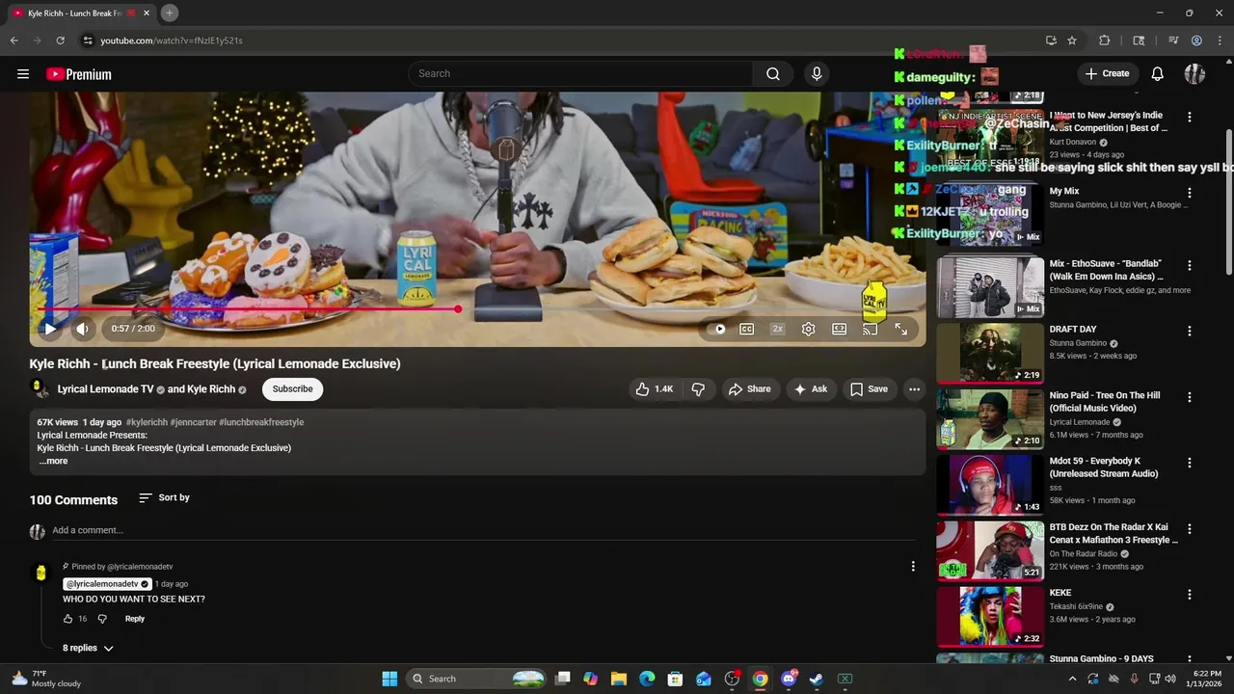Mute the video volume
The width and height of the screenshot is (1234, 694).
click(83, 329)
